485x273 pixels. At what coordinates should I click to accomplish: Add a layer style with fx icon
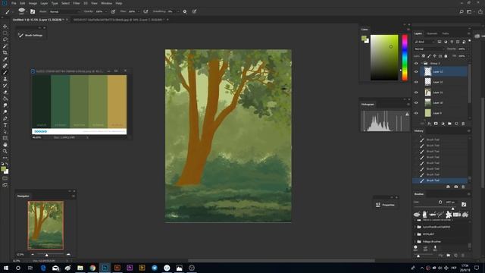430,124
